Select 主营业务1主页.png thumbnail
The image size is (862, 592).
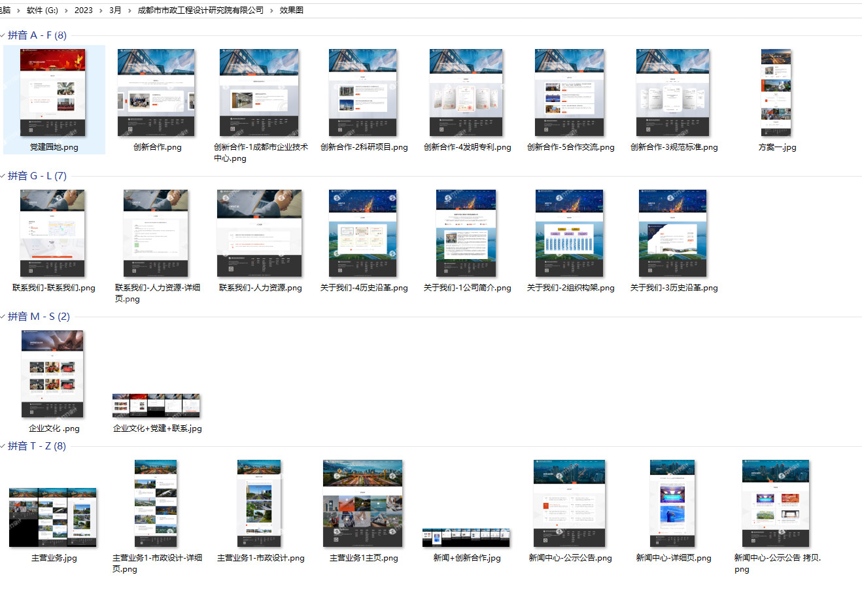coord(363,504)
